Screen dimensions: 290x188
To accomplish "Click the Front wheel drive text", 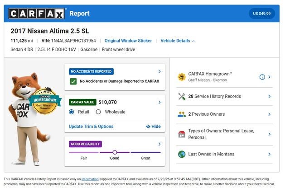I will point(118,50).
